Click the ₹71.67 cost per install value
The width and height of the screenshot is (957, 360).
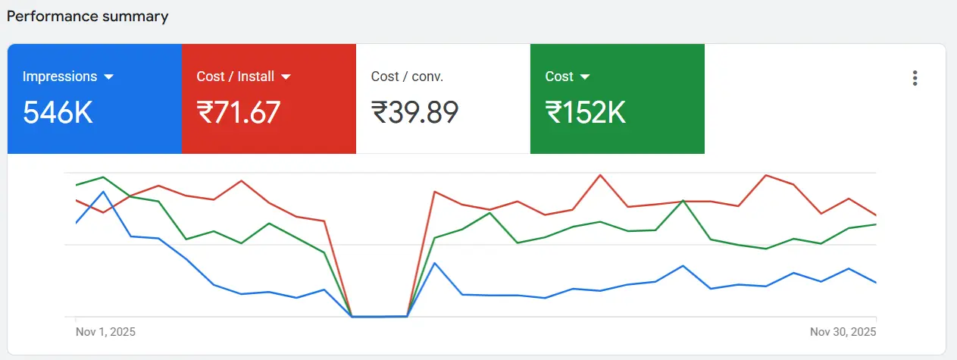[x=239, y=113]
